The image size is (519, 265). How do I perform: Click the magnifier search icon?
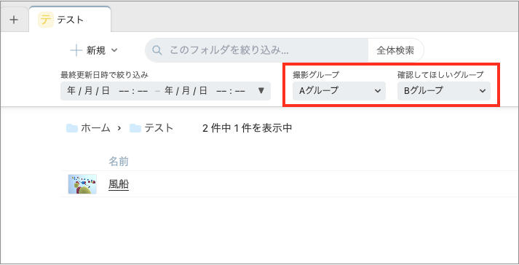pos(157,50)
